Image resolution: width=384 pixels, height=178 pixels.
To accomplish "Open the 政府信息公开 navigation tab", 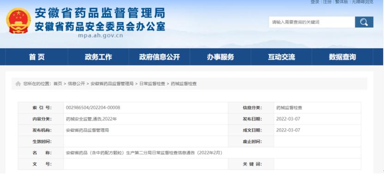I will point(159,57).
